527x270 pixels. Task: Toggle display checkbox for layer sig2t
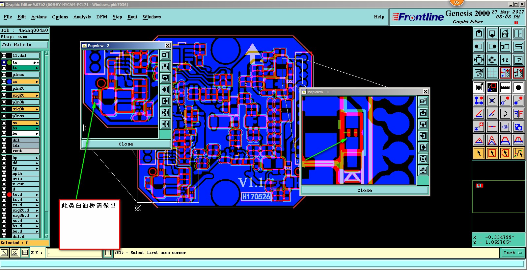point(4,95)
